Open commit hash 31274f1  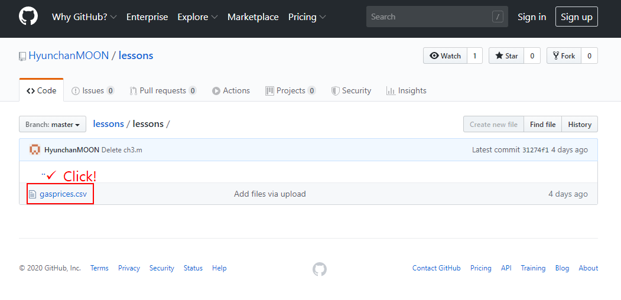[x=535, y=150]
